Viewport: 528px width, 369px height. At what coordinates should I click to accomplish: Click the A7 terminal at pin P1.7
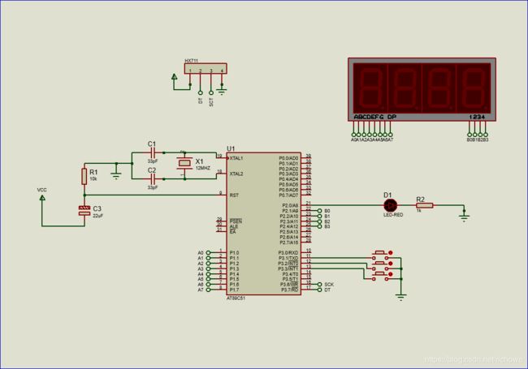point(208,290)
